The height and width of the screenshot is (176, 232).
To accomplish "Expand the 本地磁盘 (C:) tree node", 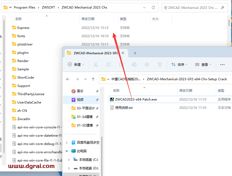I will [x=69, y=160].
